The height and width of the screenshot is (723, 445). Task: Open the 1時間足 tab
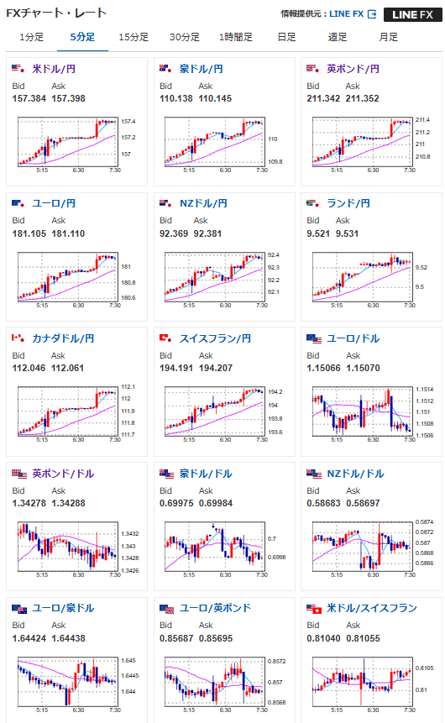(236, 37)
